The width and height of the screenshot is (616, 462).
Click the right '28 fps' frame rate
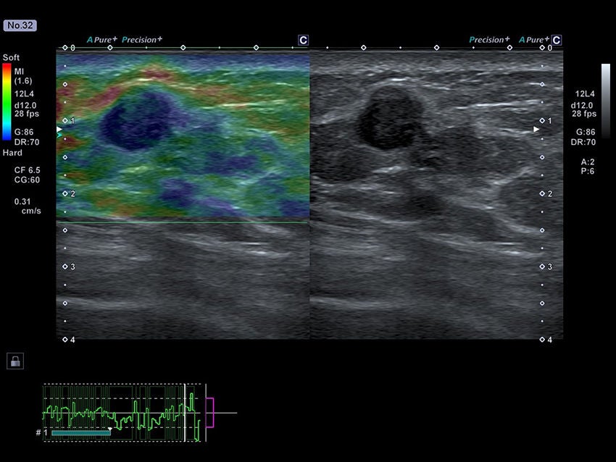coord(584,114)
